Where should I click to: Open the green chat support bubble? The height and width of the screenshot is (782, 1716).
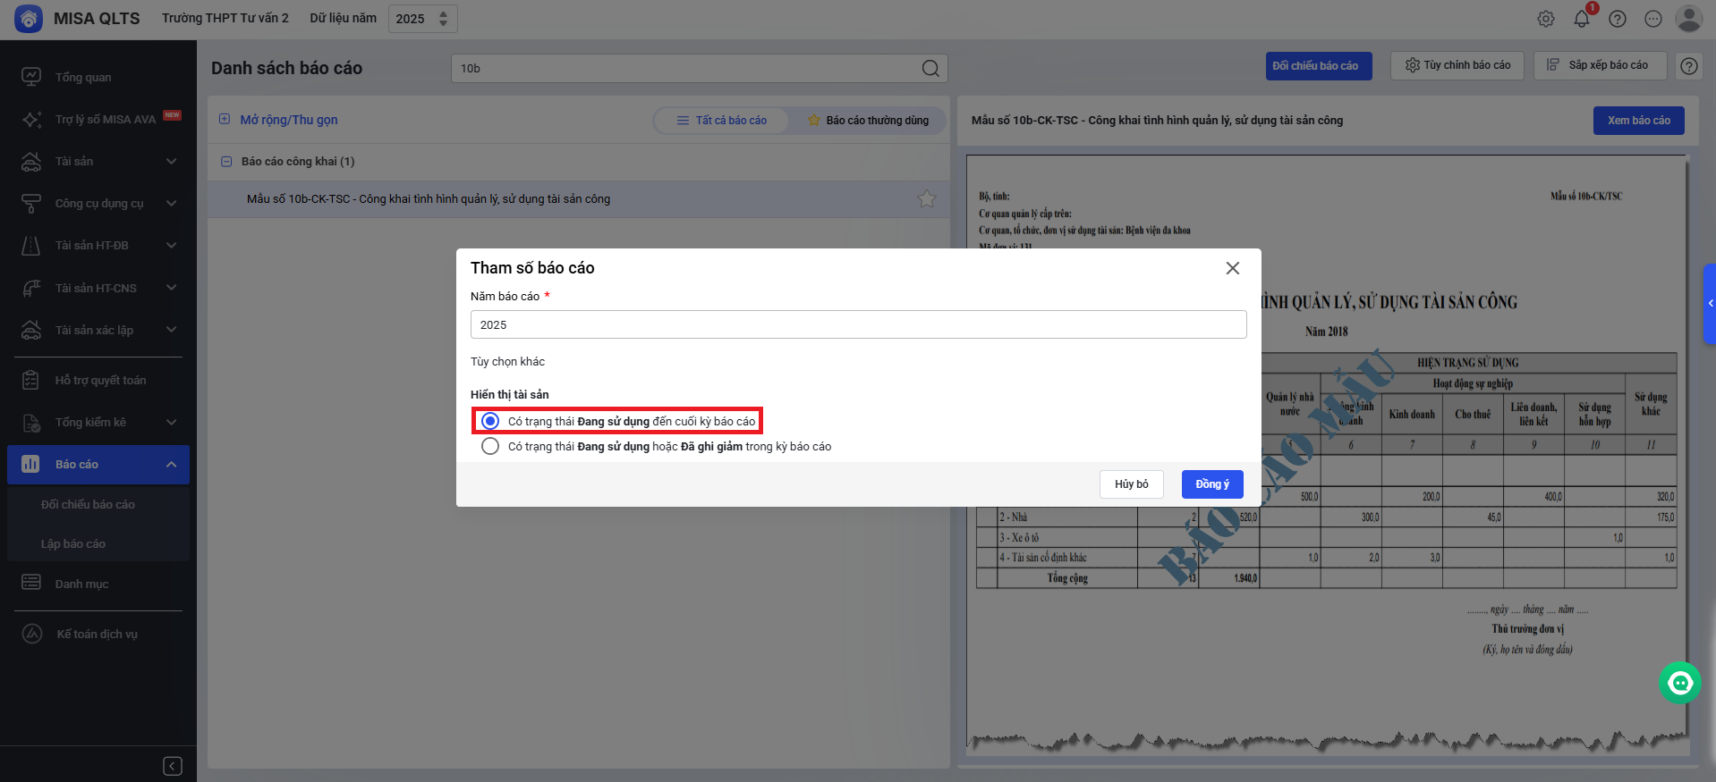(x=1679, y=683)
